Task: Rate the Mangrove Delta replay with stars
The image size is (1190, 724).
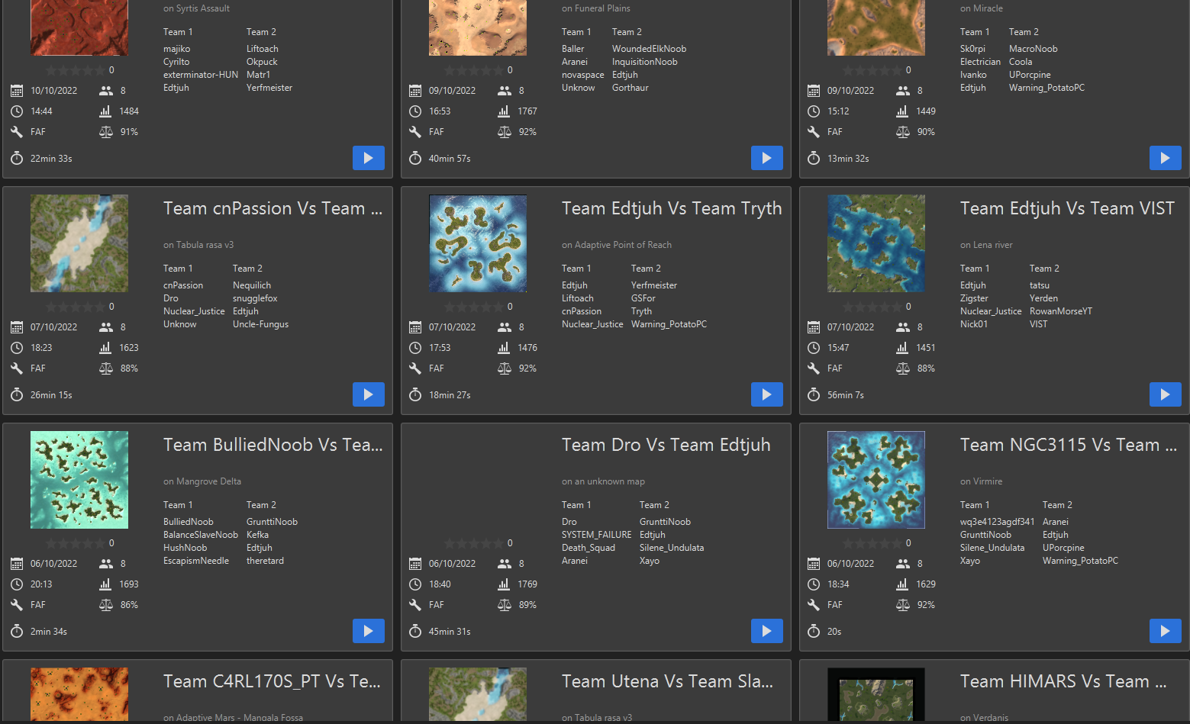Action: 75,543
